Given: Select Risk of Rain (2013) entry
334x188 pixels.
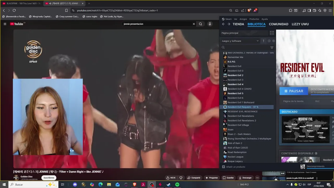Looking at the screenshot, I should (246, 148).
